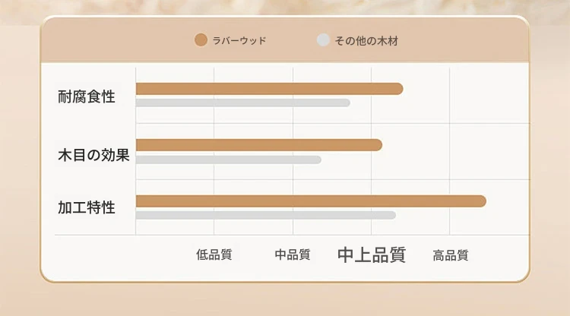Click the rounded end of 耐腐食性 brown bar
Viewport: 570px width, 316px height.
[397, 89]
